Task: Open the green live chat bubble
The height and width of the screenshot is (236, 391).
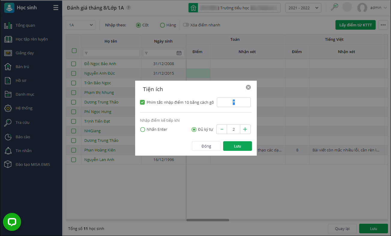Action: (x=12, y=222)
